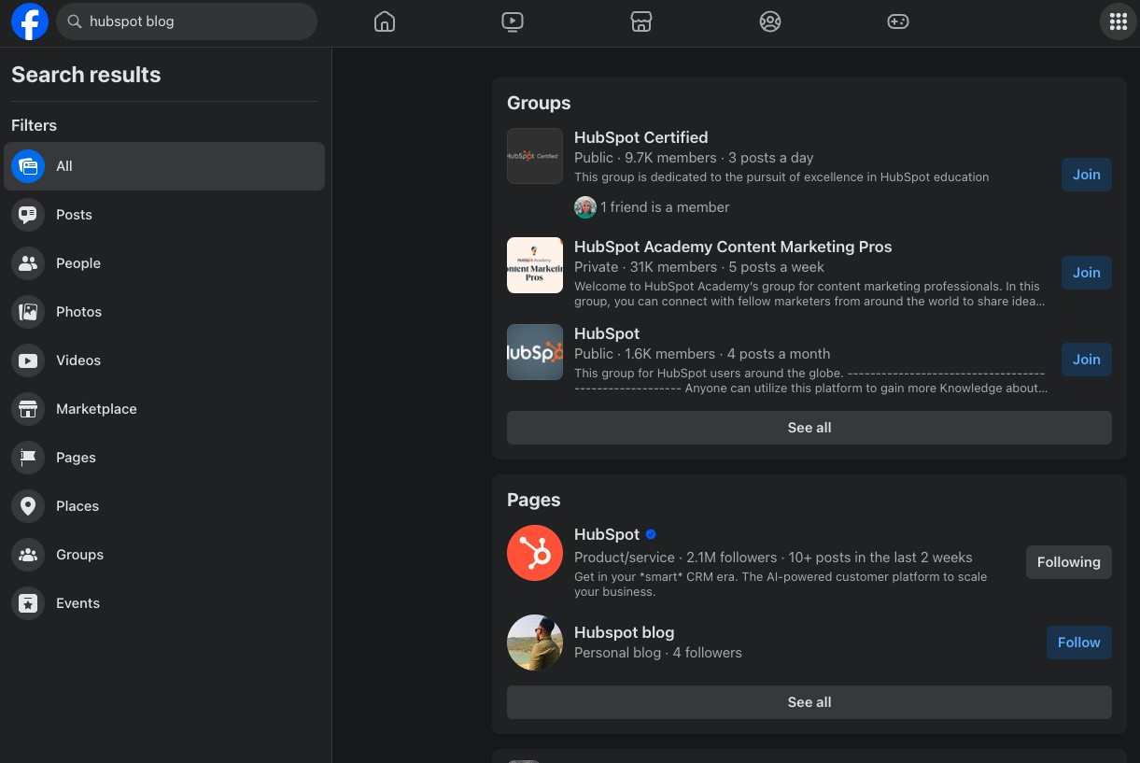Click the Places pin filter icon
1140x763 pixels.
coord(28,506)
